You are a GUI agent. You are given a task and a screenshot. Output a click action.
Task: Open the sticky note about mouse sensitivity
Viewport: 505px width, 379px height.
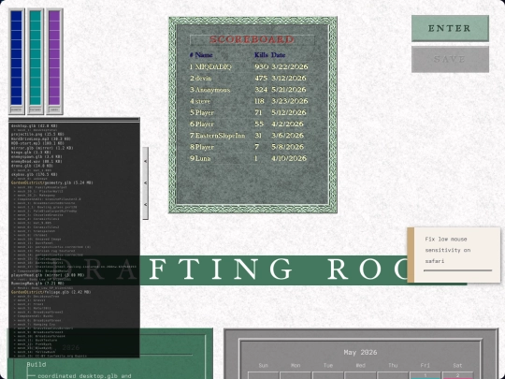[454, 255]
